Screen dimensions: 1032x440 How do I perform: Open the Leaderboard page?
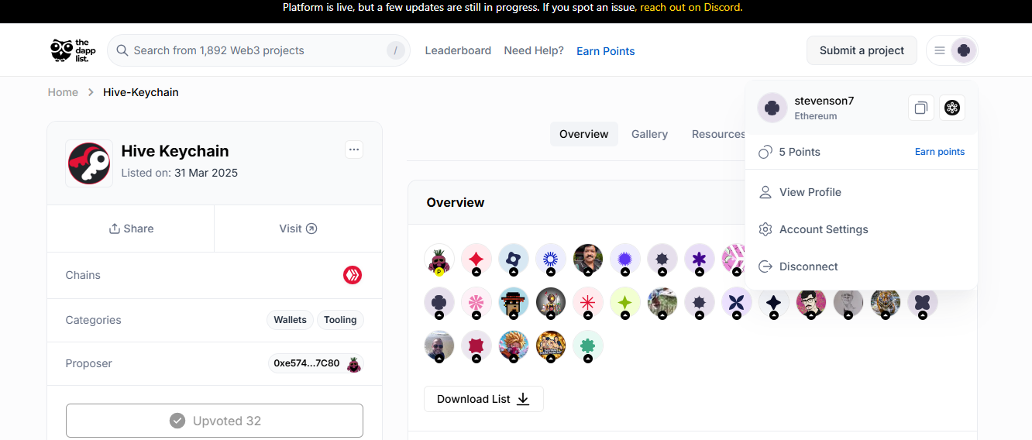coord(458,50)
